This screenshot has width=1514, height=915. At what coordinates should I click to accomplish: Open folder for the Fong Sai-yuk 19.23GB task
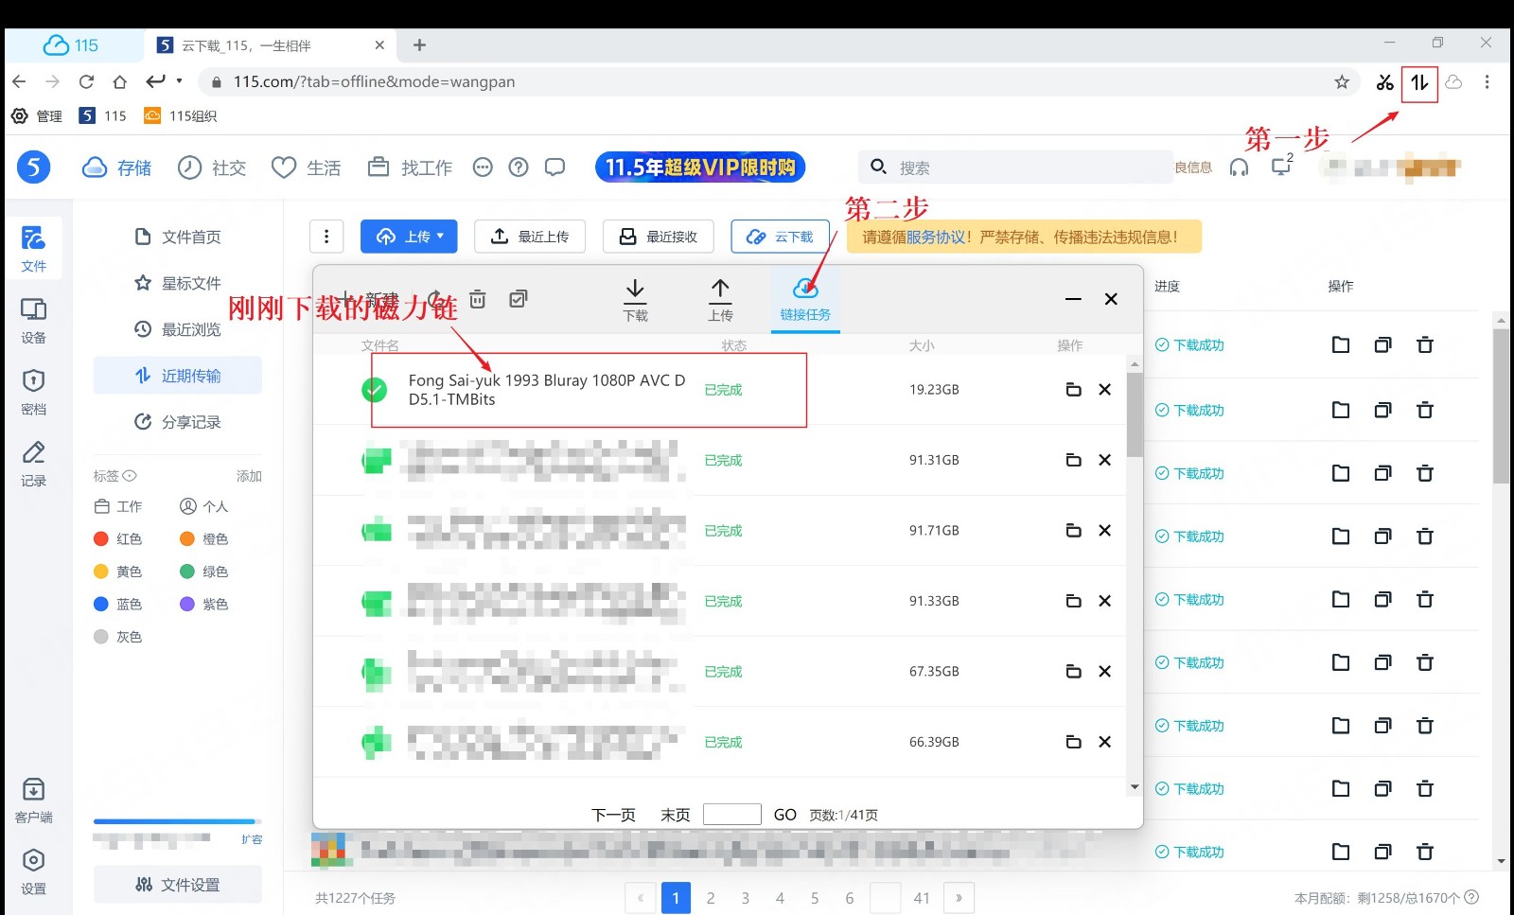point(1073,390)
